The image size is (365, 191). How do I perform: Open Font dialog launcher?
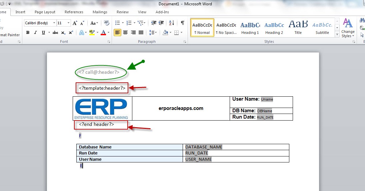pos(109,42)
